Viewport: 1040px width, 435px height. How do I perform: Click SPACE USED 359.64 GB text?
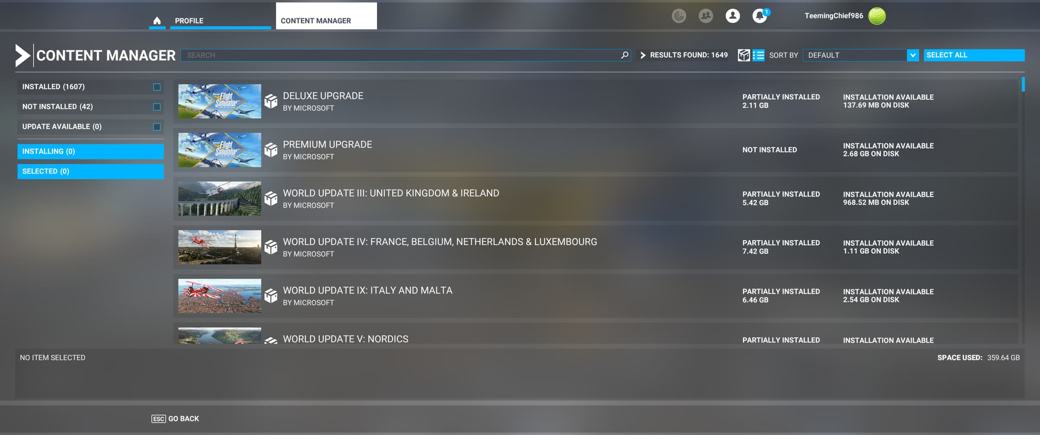978,358
